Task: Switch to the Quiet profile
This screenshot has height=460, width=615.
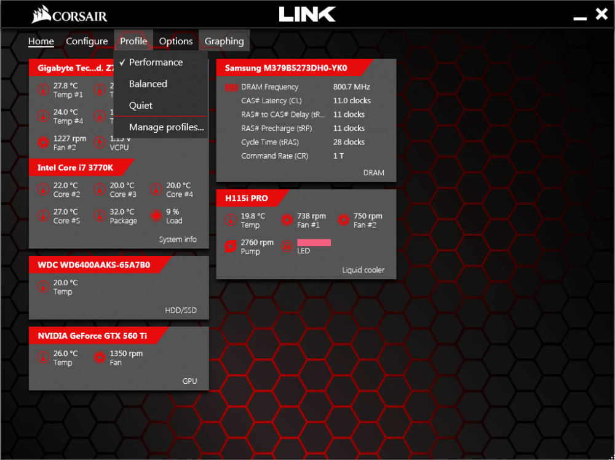Action: point(161,106)
